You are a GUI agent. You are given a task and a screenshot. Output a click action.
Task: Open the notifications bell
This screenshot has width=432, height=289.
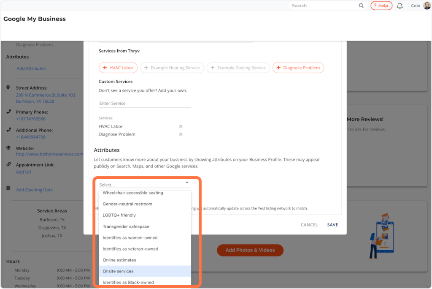(400, 6)
